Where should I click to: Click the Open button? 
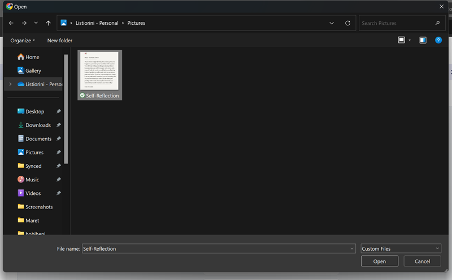click(x=379, y=261)
